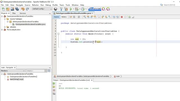Toggle the History view button

[64, 17]
